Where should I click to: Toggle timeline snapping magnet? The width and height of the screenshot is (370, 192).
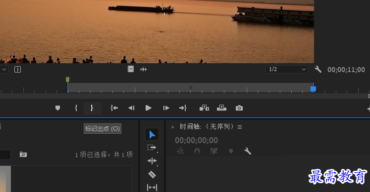tap(197, 151)
